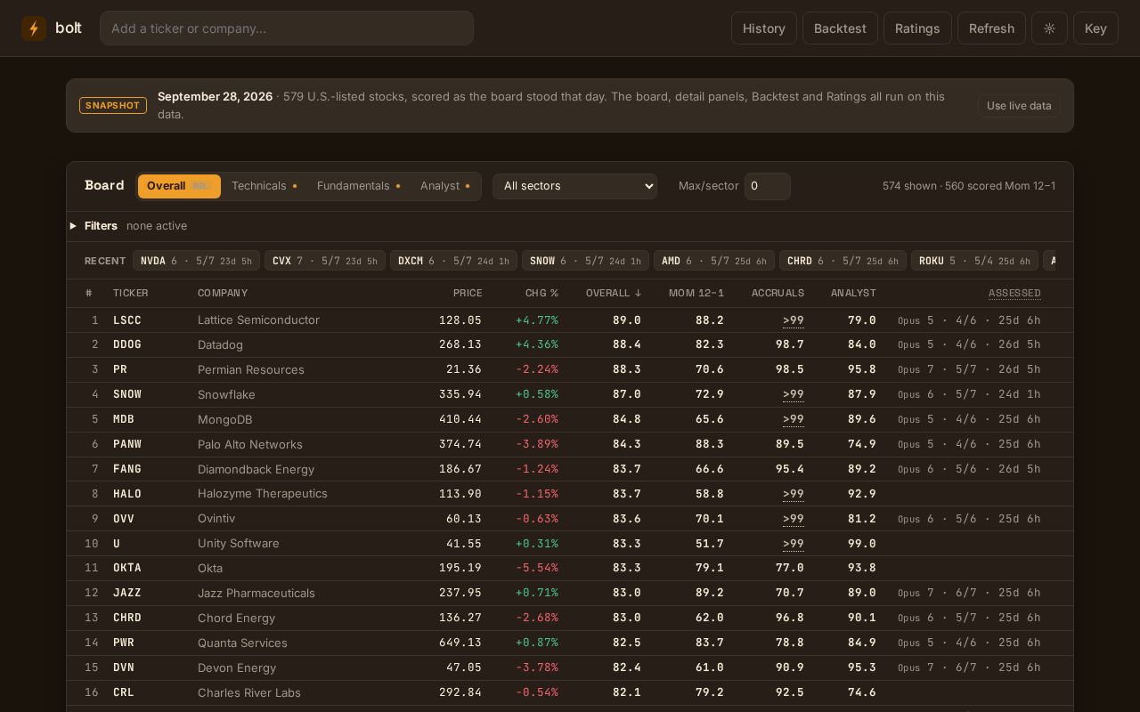The width and height of the screenshot is (1140, 712).
Task: Select the Datadog company row
Action: click(570, 344)
